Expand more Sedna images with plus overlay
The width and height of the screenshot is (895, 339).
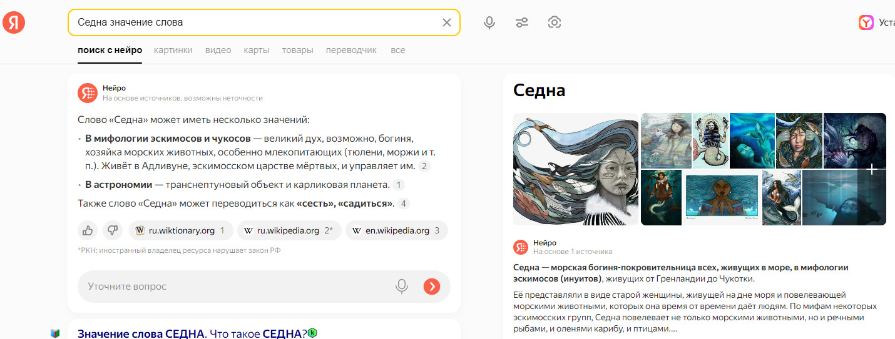coord(872,169)
